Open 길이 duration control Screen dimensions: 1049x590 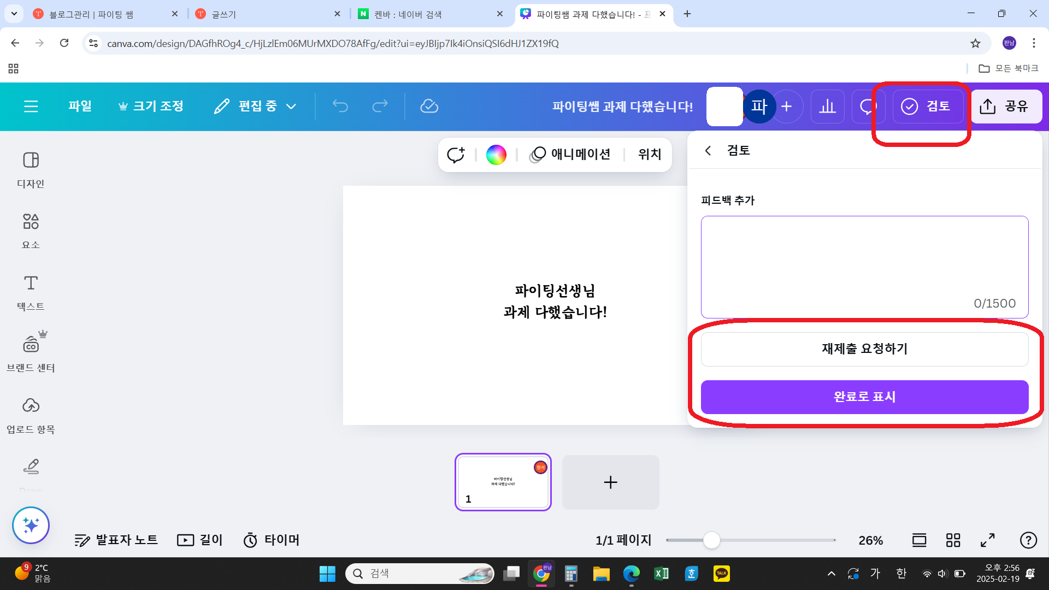point(200,540)
